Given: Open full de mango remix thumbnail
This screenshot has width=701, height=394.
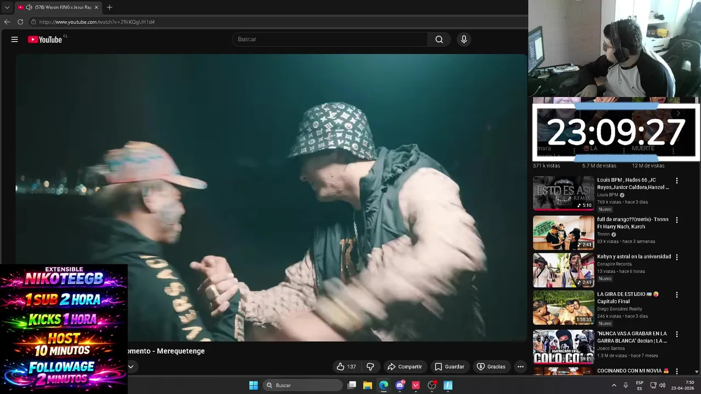Looking at the screenshot, I should [x=564, y=233].
